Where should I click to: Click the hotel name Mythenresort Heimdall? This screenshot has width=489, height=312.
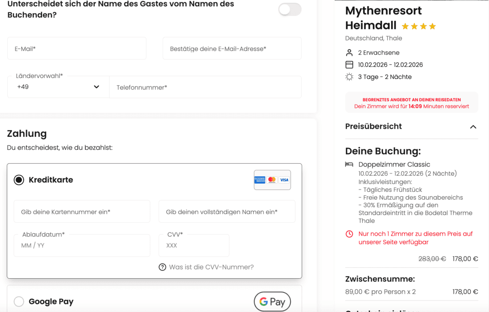point(383,18)
